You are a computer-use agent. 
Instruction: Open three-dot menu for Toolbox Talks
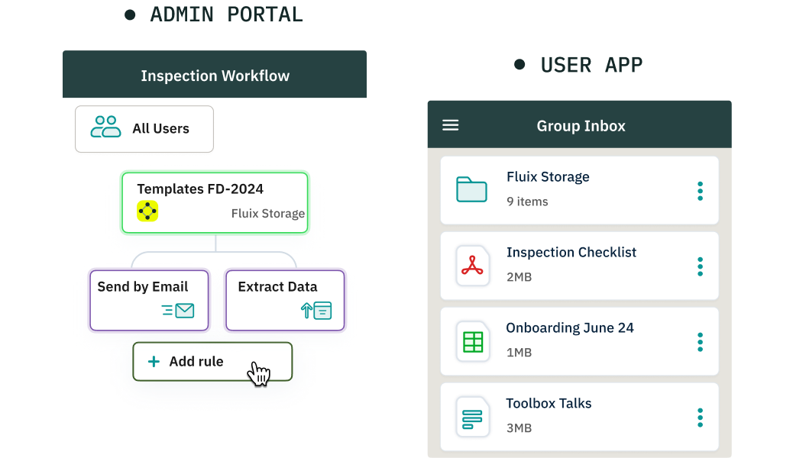pos(700,418)
